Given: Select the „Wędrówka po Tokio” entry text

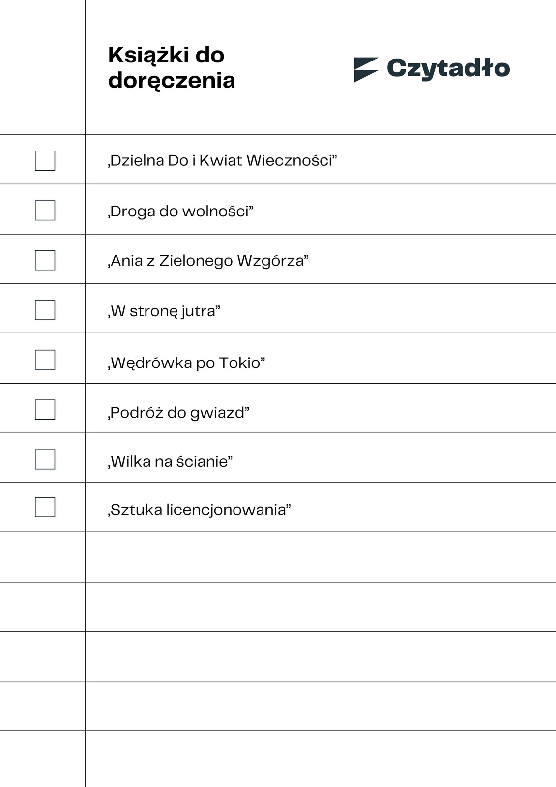Looking at the screenshot, I should 186,363.
